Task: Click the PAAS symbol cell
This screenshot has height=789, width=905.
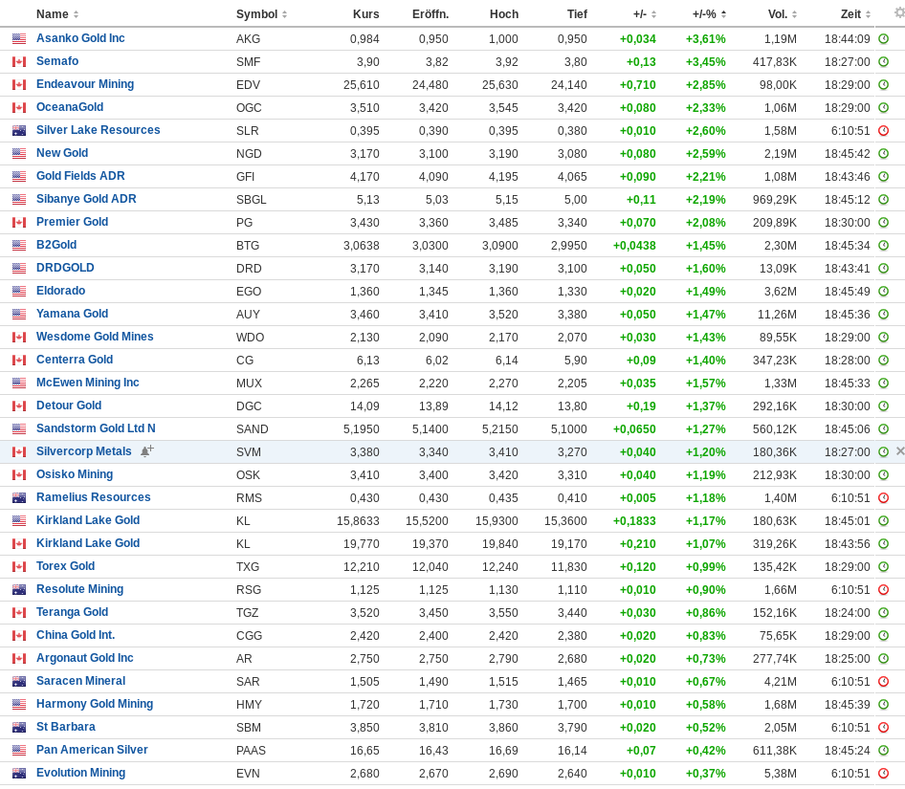Action: point(251,751)
